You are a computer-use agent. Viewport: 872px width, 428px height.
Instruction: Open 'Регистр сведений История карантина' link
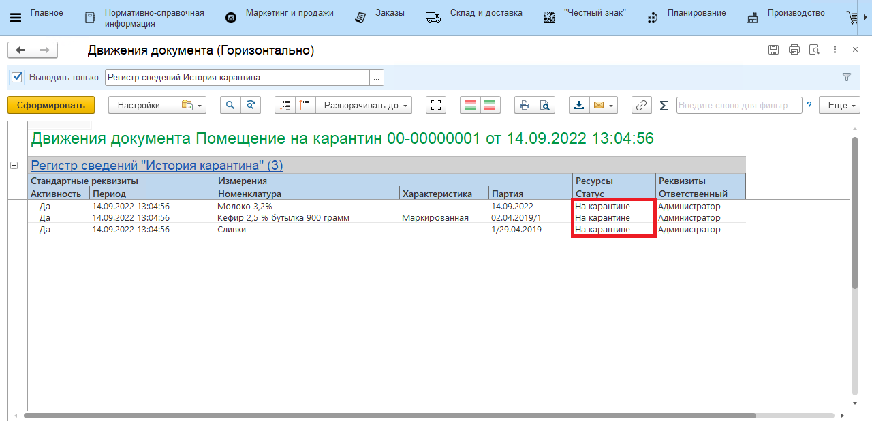point(157,165)
